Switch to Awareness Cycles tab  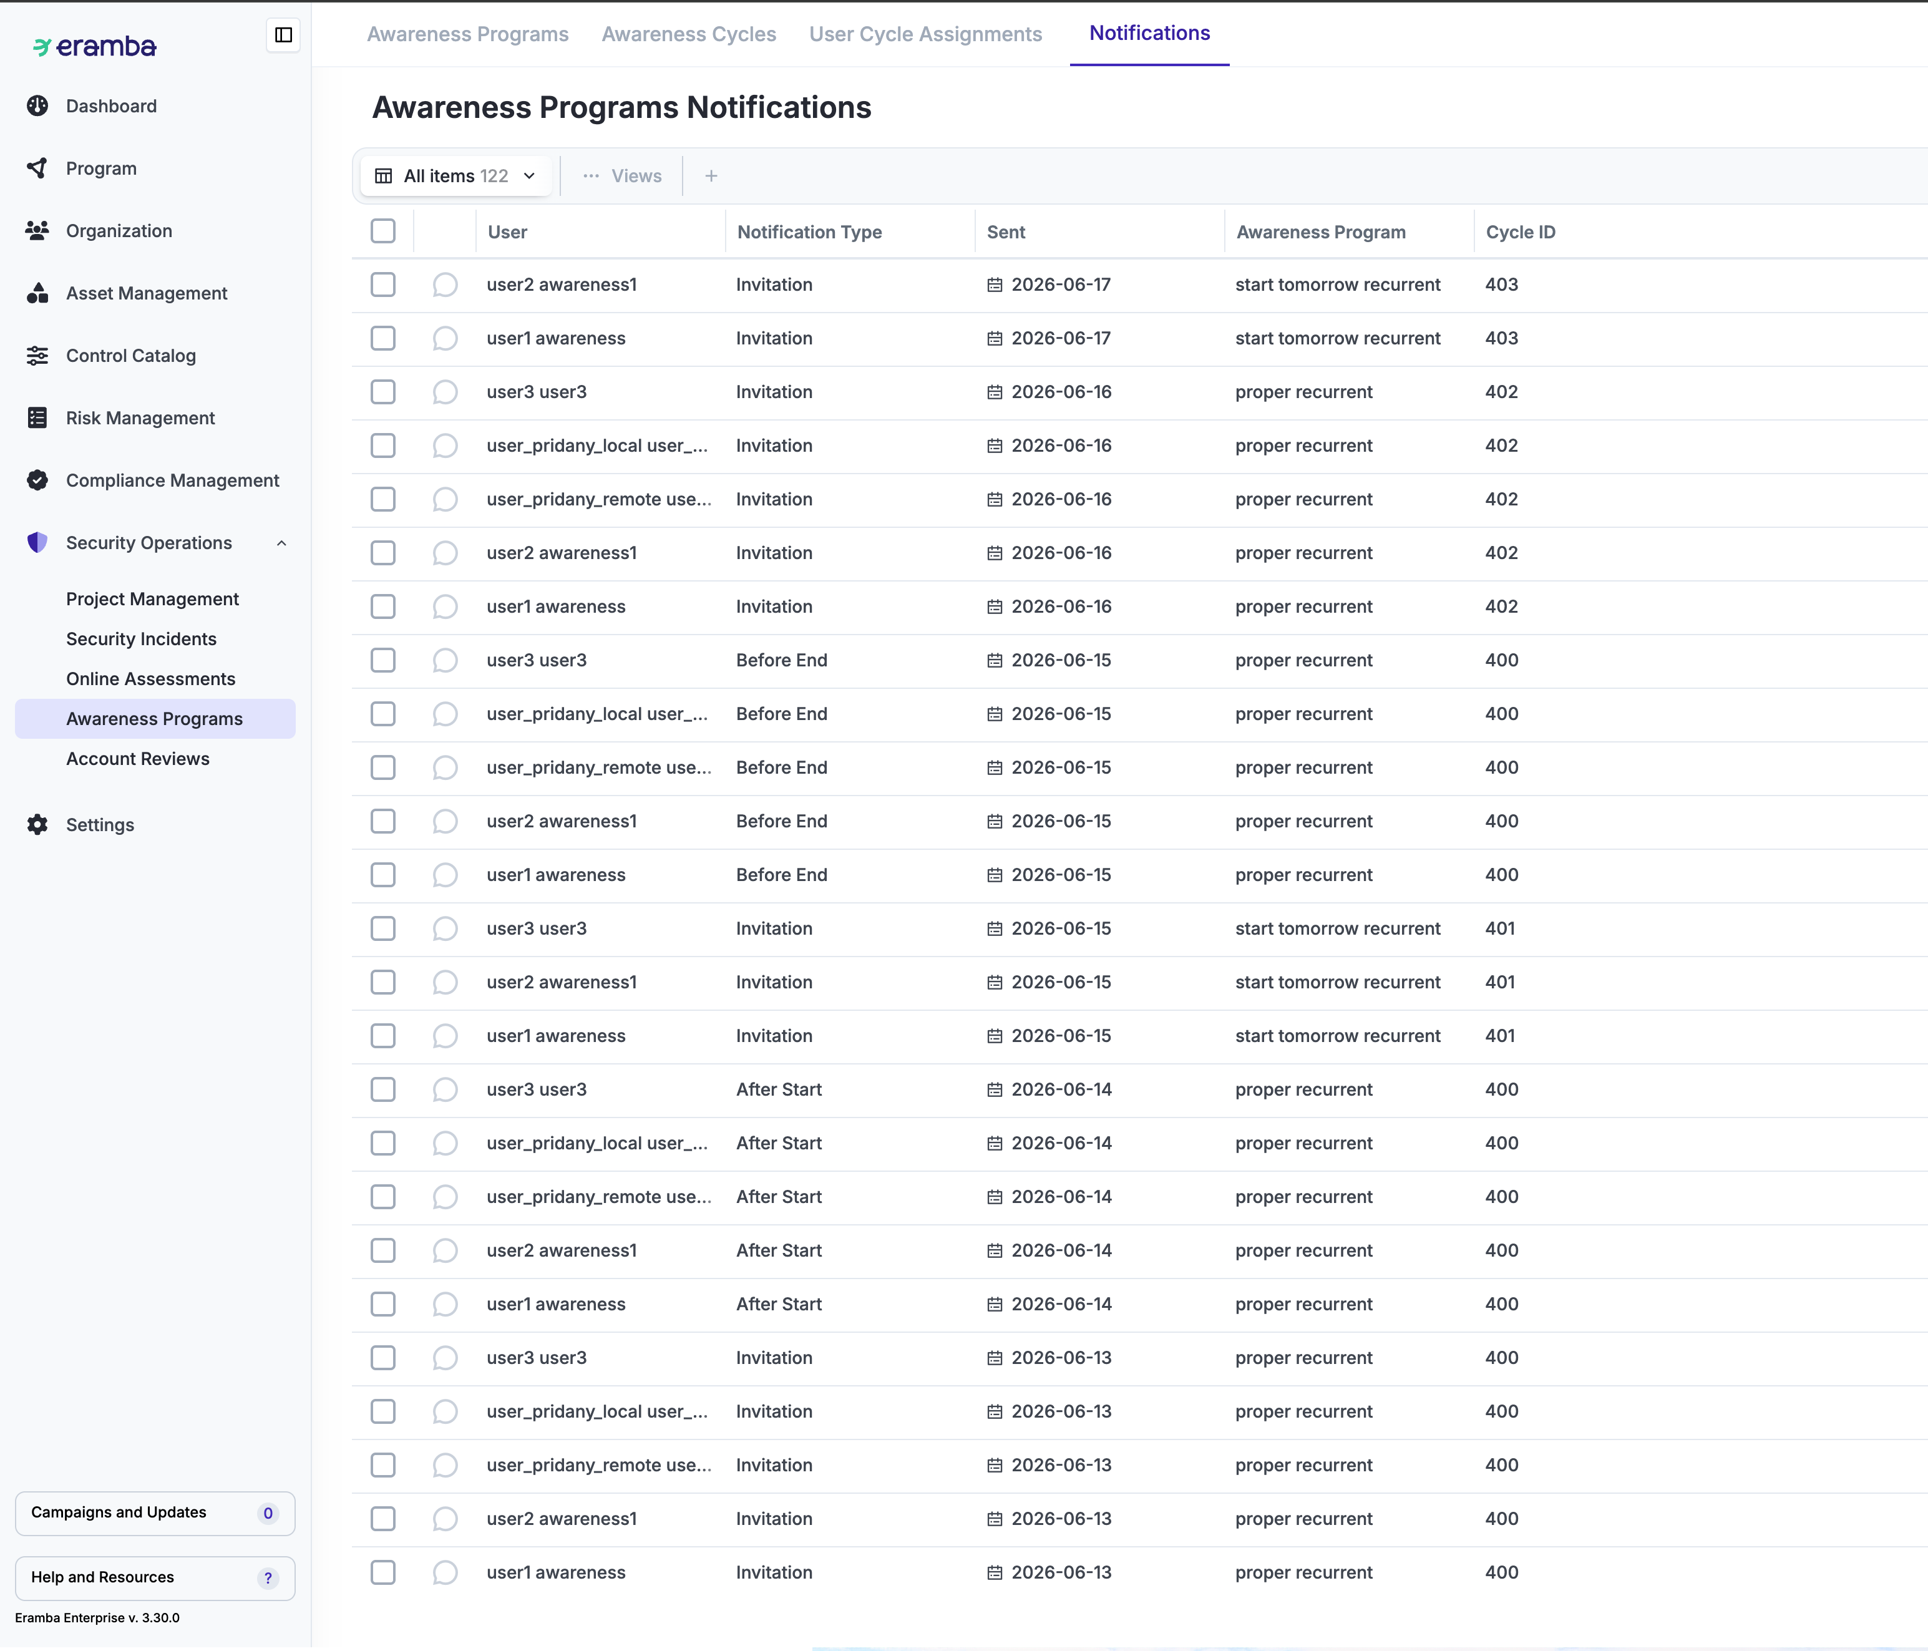coord(689,34)
